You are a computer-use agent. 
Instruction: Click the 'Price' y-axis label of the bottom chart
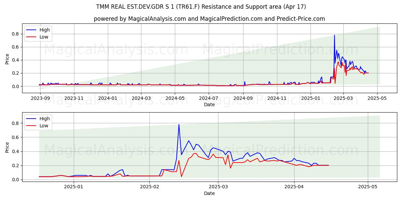tap(7, 147)
